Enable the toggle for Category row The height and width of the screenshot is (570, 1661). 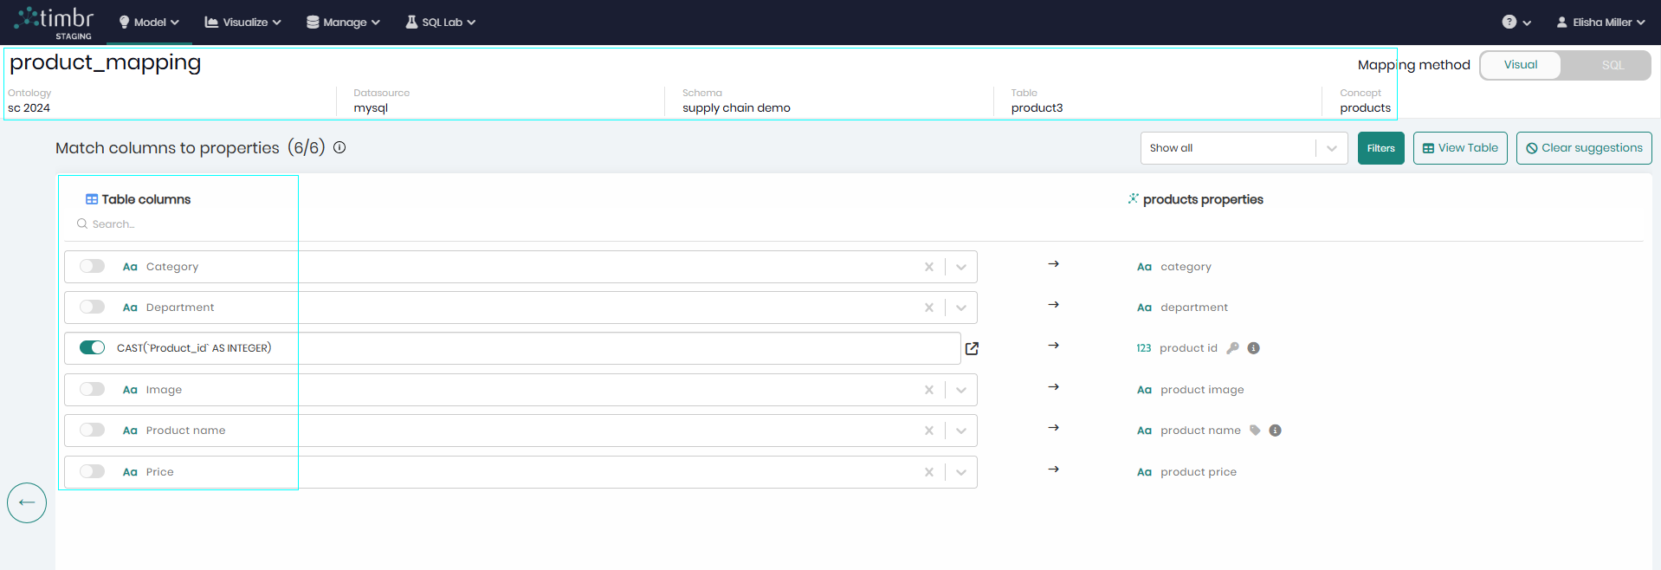coord(92,266)
